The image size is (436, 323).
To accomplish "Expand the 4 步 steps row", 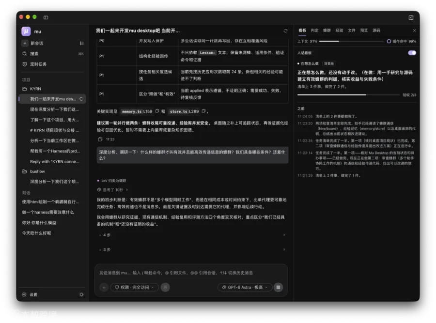I will click(192, 235).
